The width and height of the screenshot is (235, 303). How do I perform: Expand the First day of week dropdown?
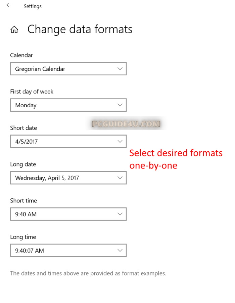(68, 105)
